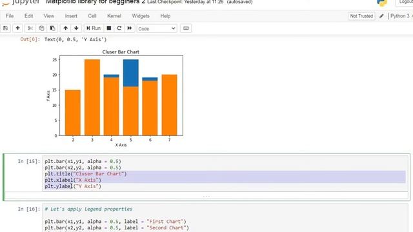Open the Kernel menu

point(114,16)
